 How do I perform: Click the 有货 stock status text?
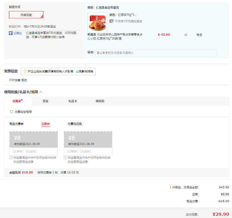199,35
